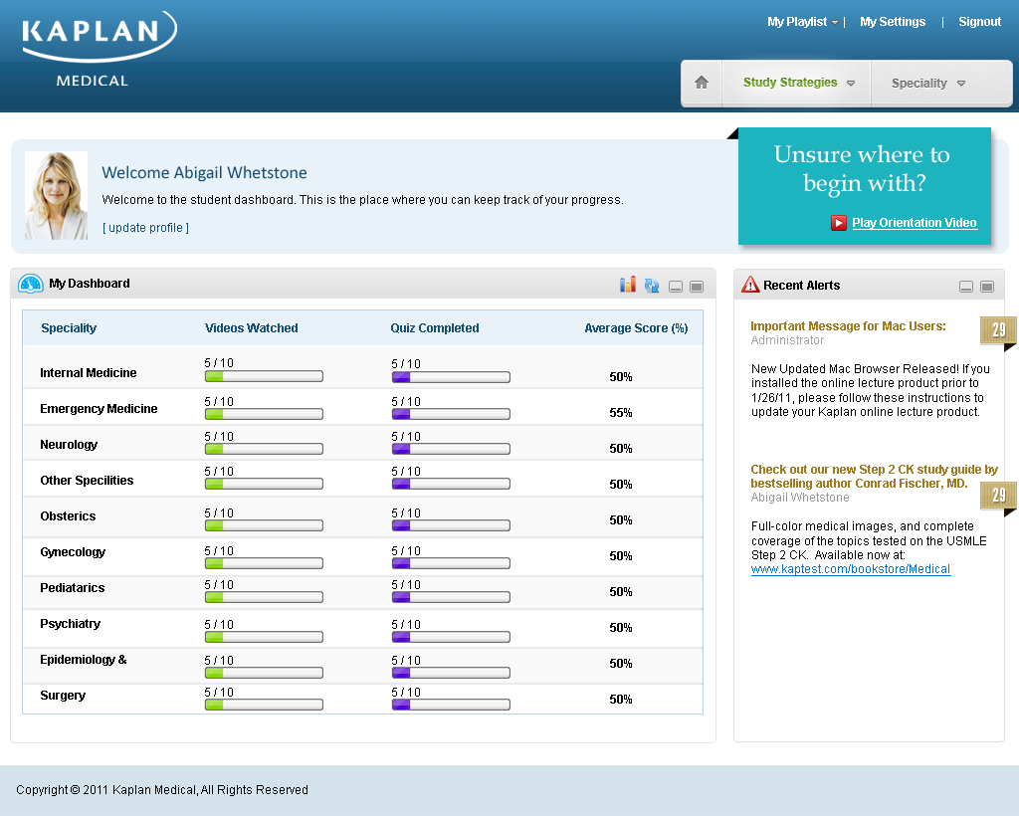Screen dimensions: 1019x816
Task: Open the kaptest.com bookstore Medical link
Action: 850,569
